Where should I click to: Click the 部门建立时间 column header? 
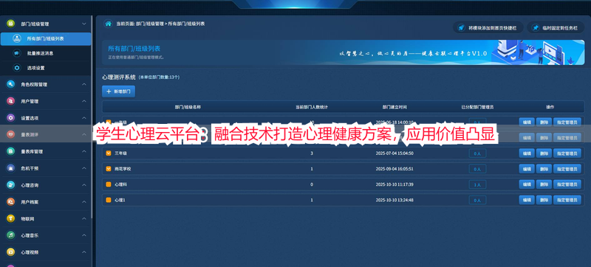tap(394, 107)
